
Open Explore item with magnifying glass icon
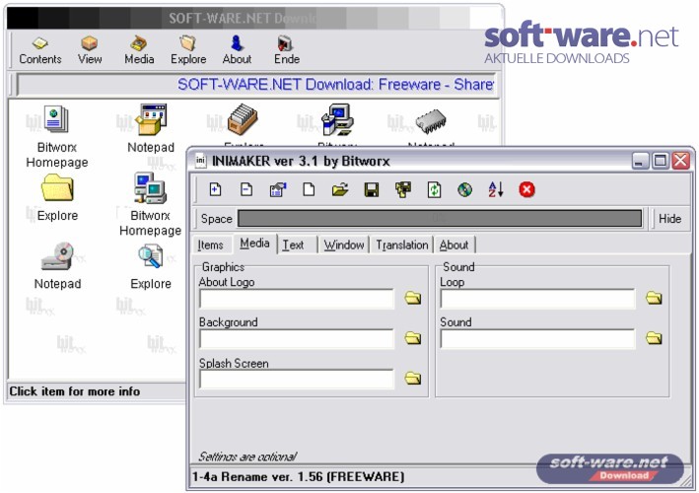pyautogui.click(x=151, y=266)
